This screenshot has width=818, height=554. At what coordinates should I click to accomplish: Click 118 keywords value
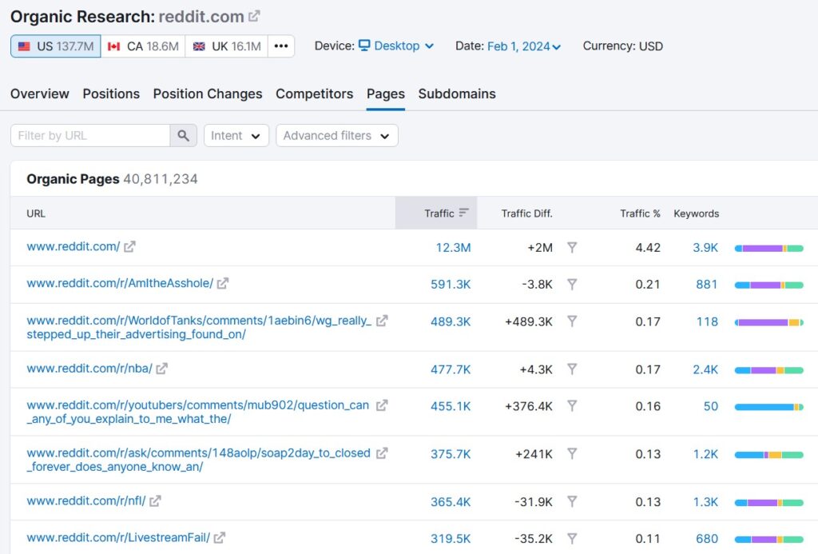(708, 321)
